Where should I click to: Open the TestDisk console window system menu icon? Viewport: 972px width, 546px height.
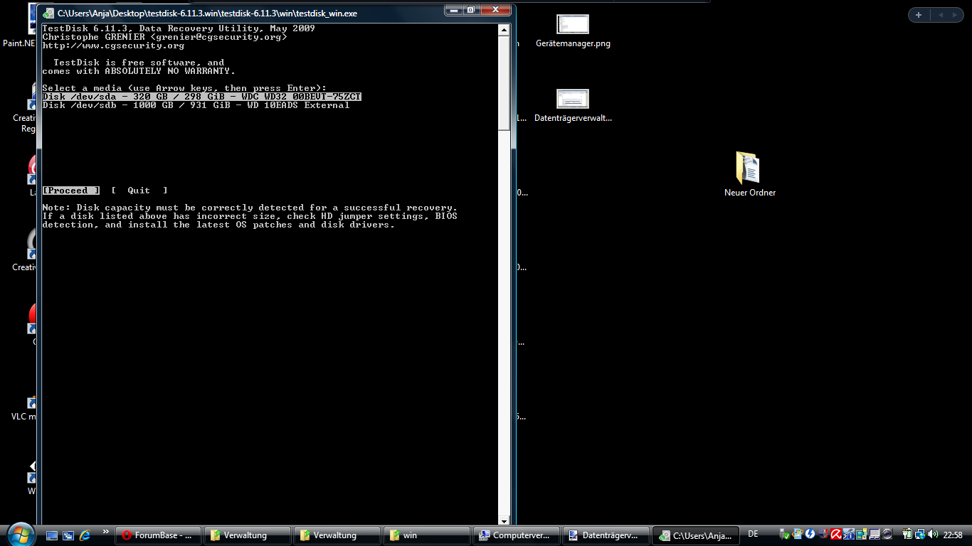(x=48, y=12)
